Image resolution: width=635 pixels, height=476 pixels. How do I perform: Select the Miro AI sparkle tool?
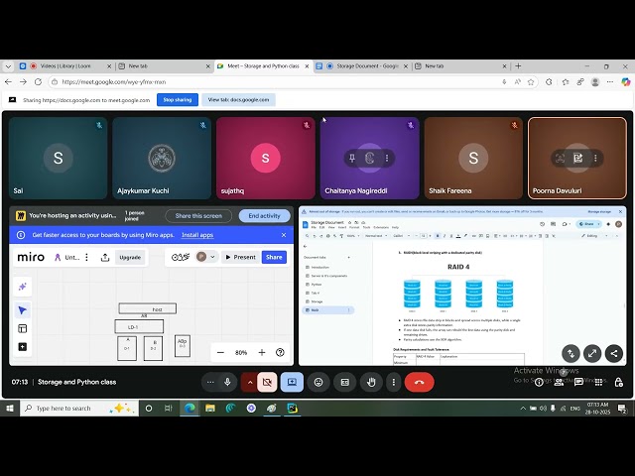click(22, 287)
